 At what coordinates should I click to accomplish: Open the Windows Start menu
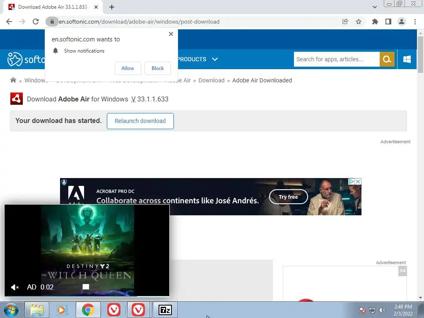coord(11,310)
